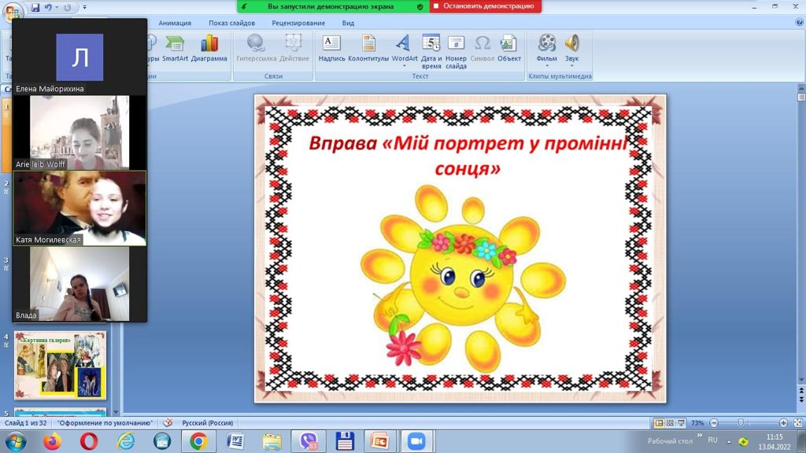Select the Картинна галерея slide thumbnail
Image resolution: width=806 pixels, height=453 pixels.
(x=60, y=365)
